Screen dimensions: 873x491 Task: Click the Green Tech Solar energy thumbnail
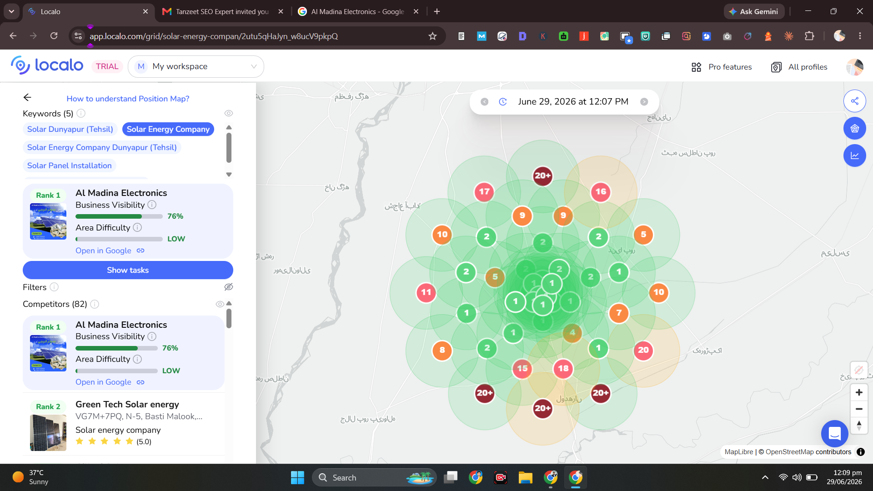(48, 433)
